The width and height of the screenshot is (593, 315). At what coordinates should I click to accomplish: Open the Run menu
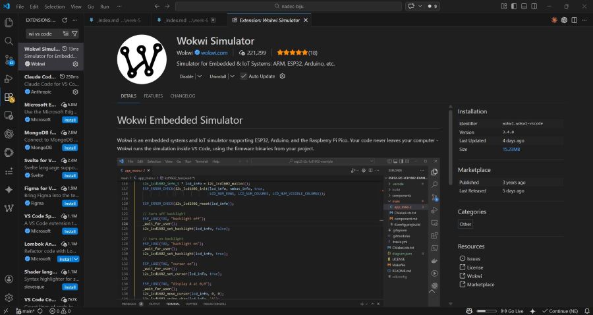pos(104,7)
